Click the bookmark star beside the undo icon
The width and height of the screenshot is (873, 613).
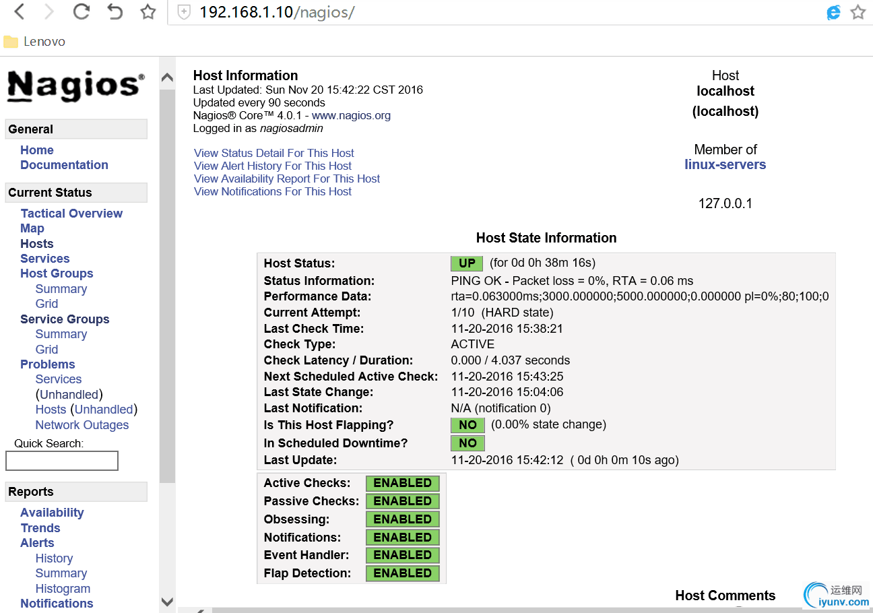(148, 11)
